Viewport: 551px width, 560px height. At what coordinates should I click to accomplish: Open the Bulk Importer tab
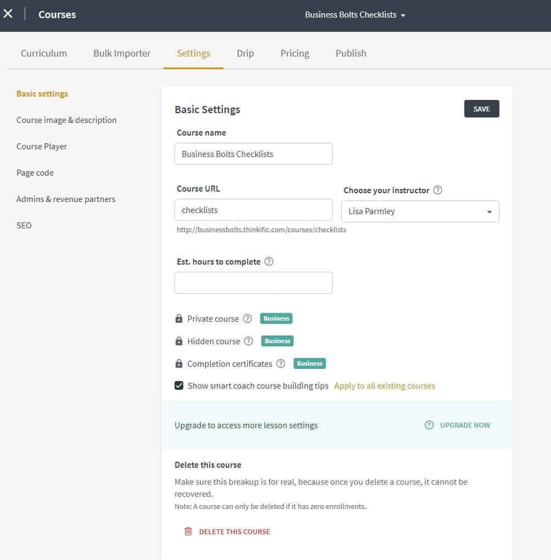(x=122, y=53)
